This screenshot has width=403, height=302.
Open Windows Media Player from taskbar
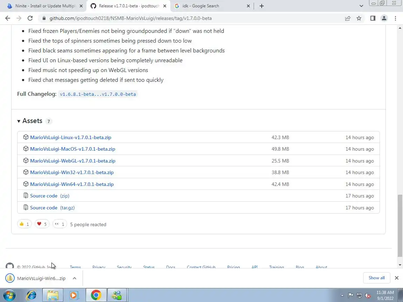click(74, 295)
